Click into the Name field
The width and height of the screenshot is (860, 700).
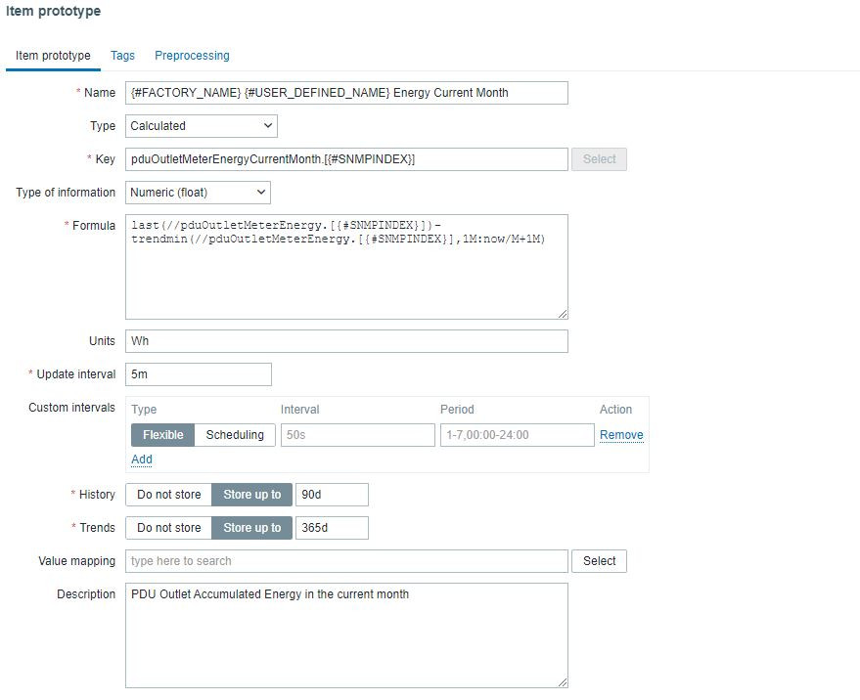[x=346, y=93]
